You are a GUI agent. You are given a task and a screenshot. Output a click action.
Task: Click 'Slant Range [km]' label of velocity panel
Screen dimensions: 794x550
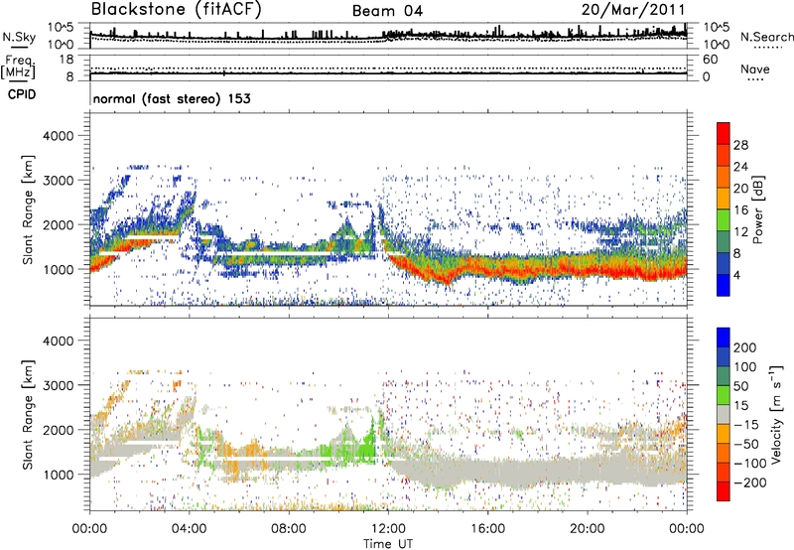coord(28,415)
